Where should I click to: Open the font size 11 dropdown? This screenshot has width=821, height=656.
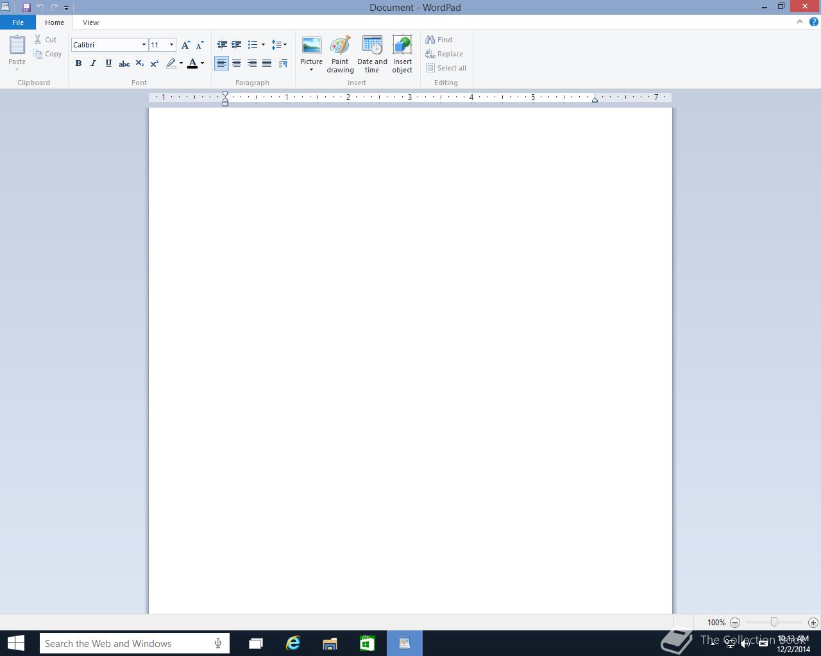171,45
